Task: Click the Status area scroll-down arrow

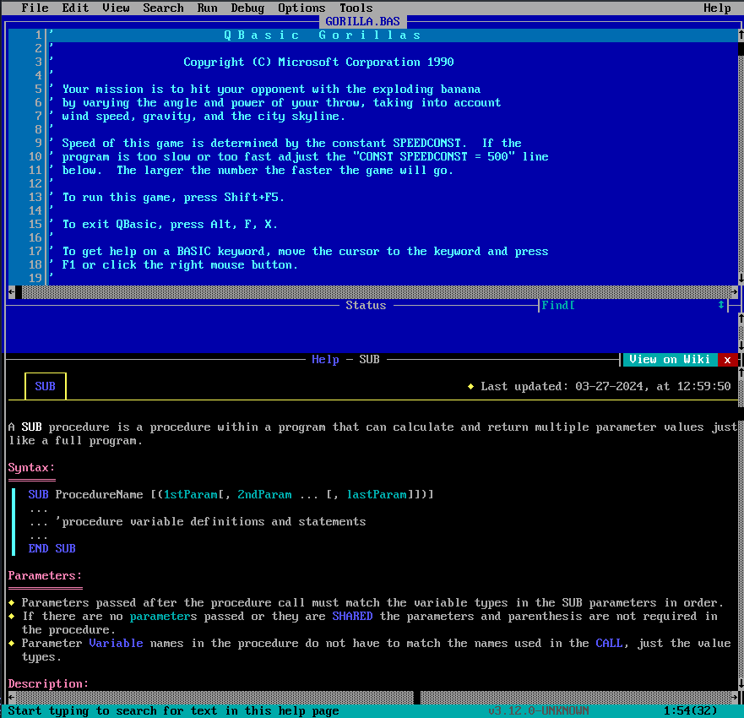Action: [x=741, y=346]
